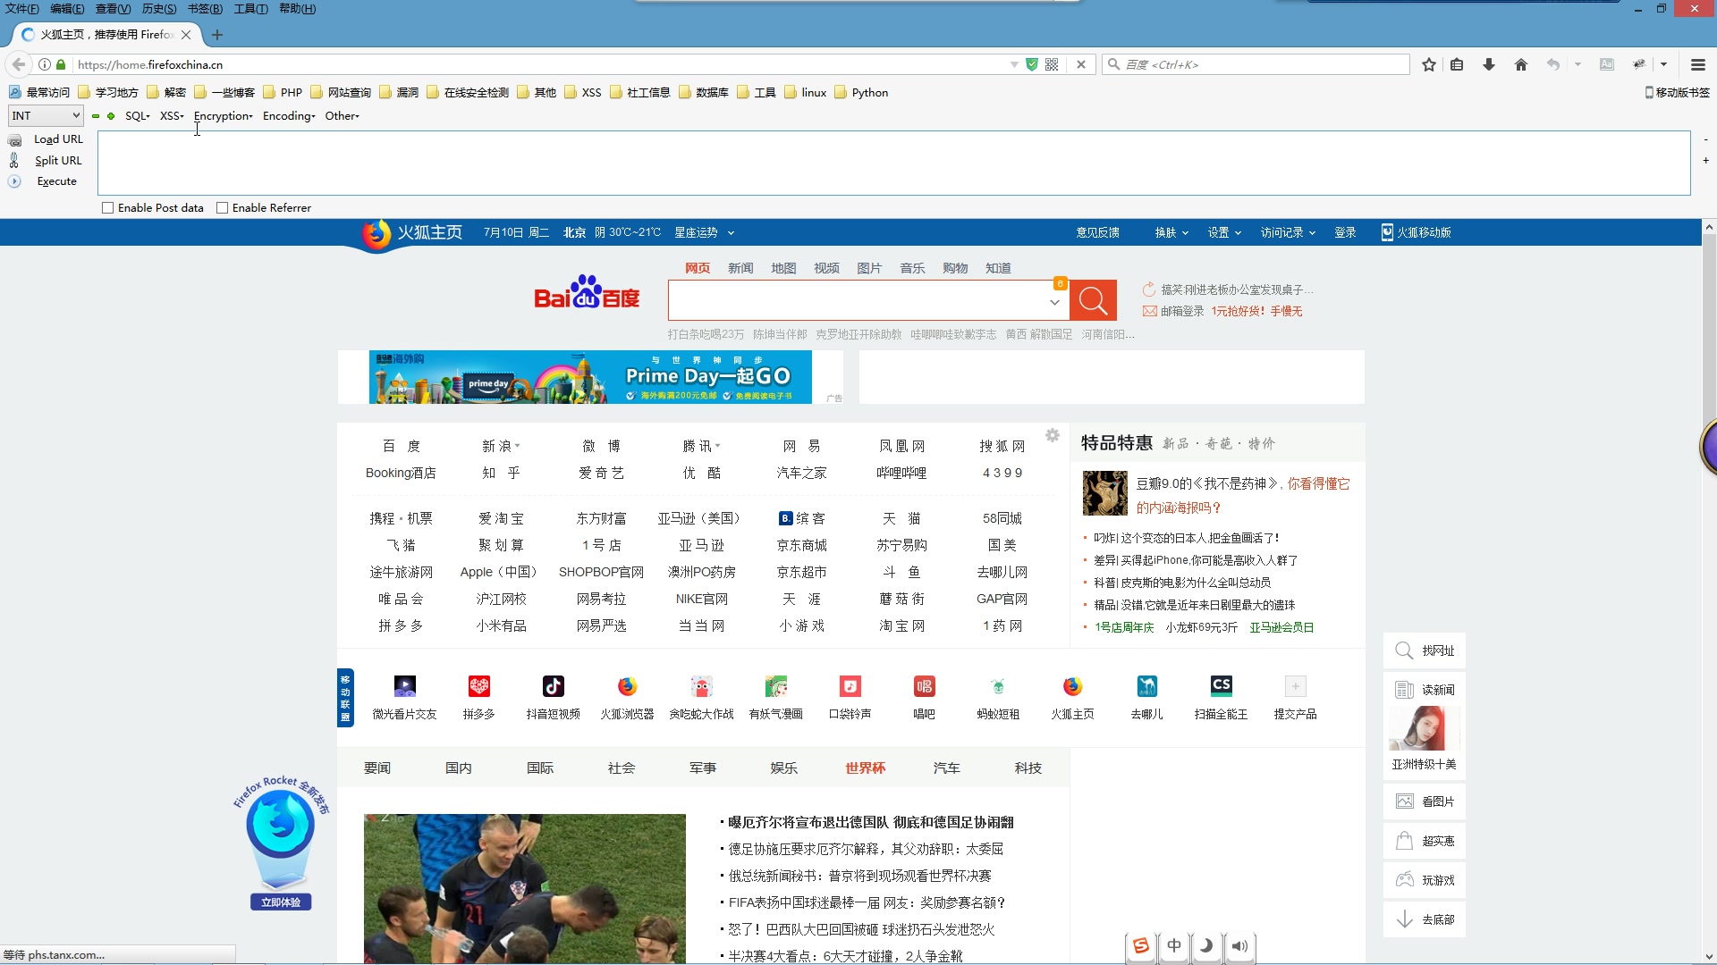
Task: Bookmark this page with the star icon
Action: click(1428, 63)
